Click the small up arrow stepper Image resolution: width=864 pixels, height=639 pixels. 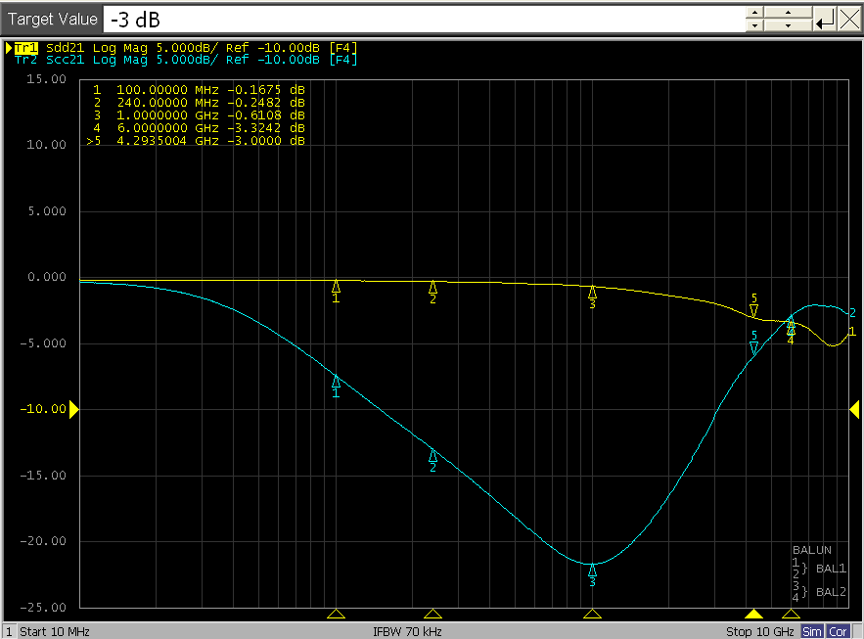pos(753,12)
